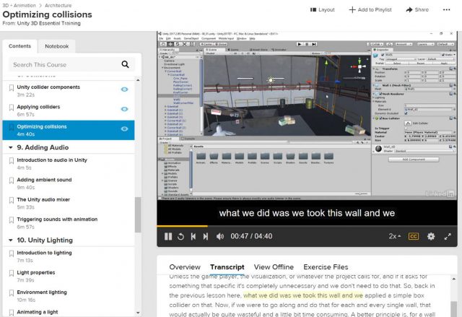Image resolution: width=462 pixels, height=317 pixels.
Task: Bookmark The Unity audio mixer lesson
Action: [x=12, y=200]
